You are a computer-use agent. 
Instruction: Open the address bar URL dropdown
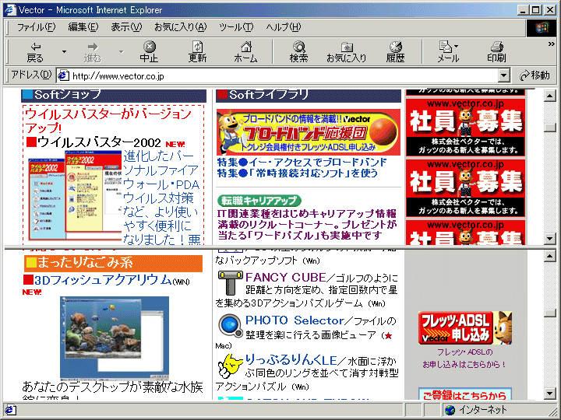point(504,75)
